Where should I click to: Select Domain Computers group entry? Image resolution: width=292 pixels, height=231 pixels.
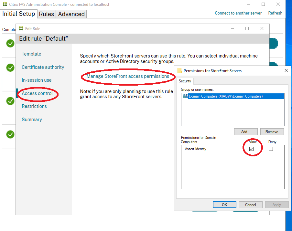(x=233, y=96)
